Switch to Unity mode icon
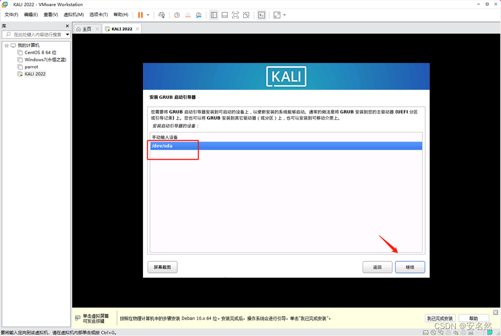This screenshot has height=336, width=501. click(x=246, y=15)
